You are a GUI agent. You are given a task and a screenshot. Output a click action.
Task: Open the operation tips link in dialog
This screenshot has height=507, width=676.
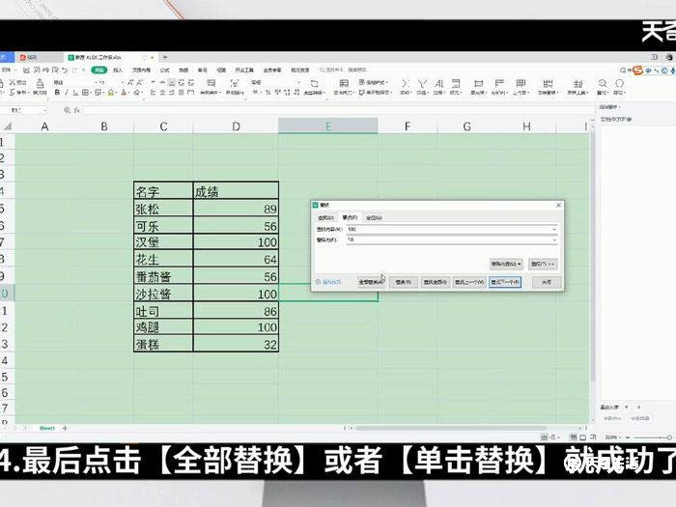pos(328,282)
